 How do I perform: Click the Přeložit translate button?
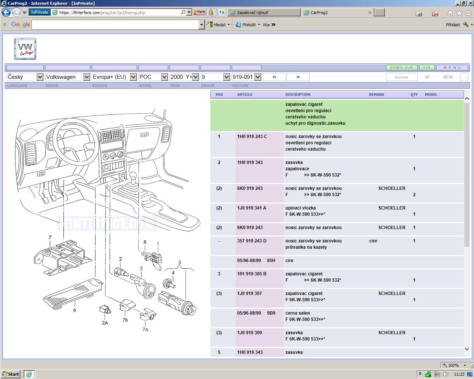[246, 25]
